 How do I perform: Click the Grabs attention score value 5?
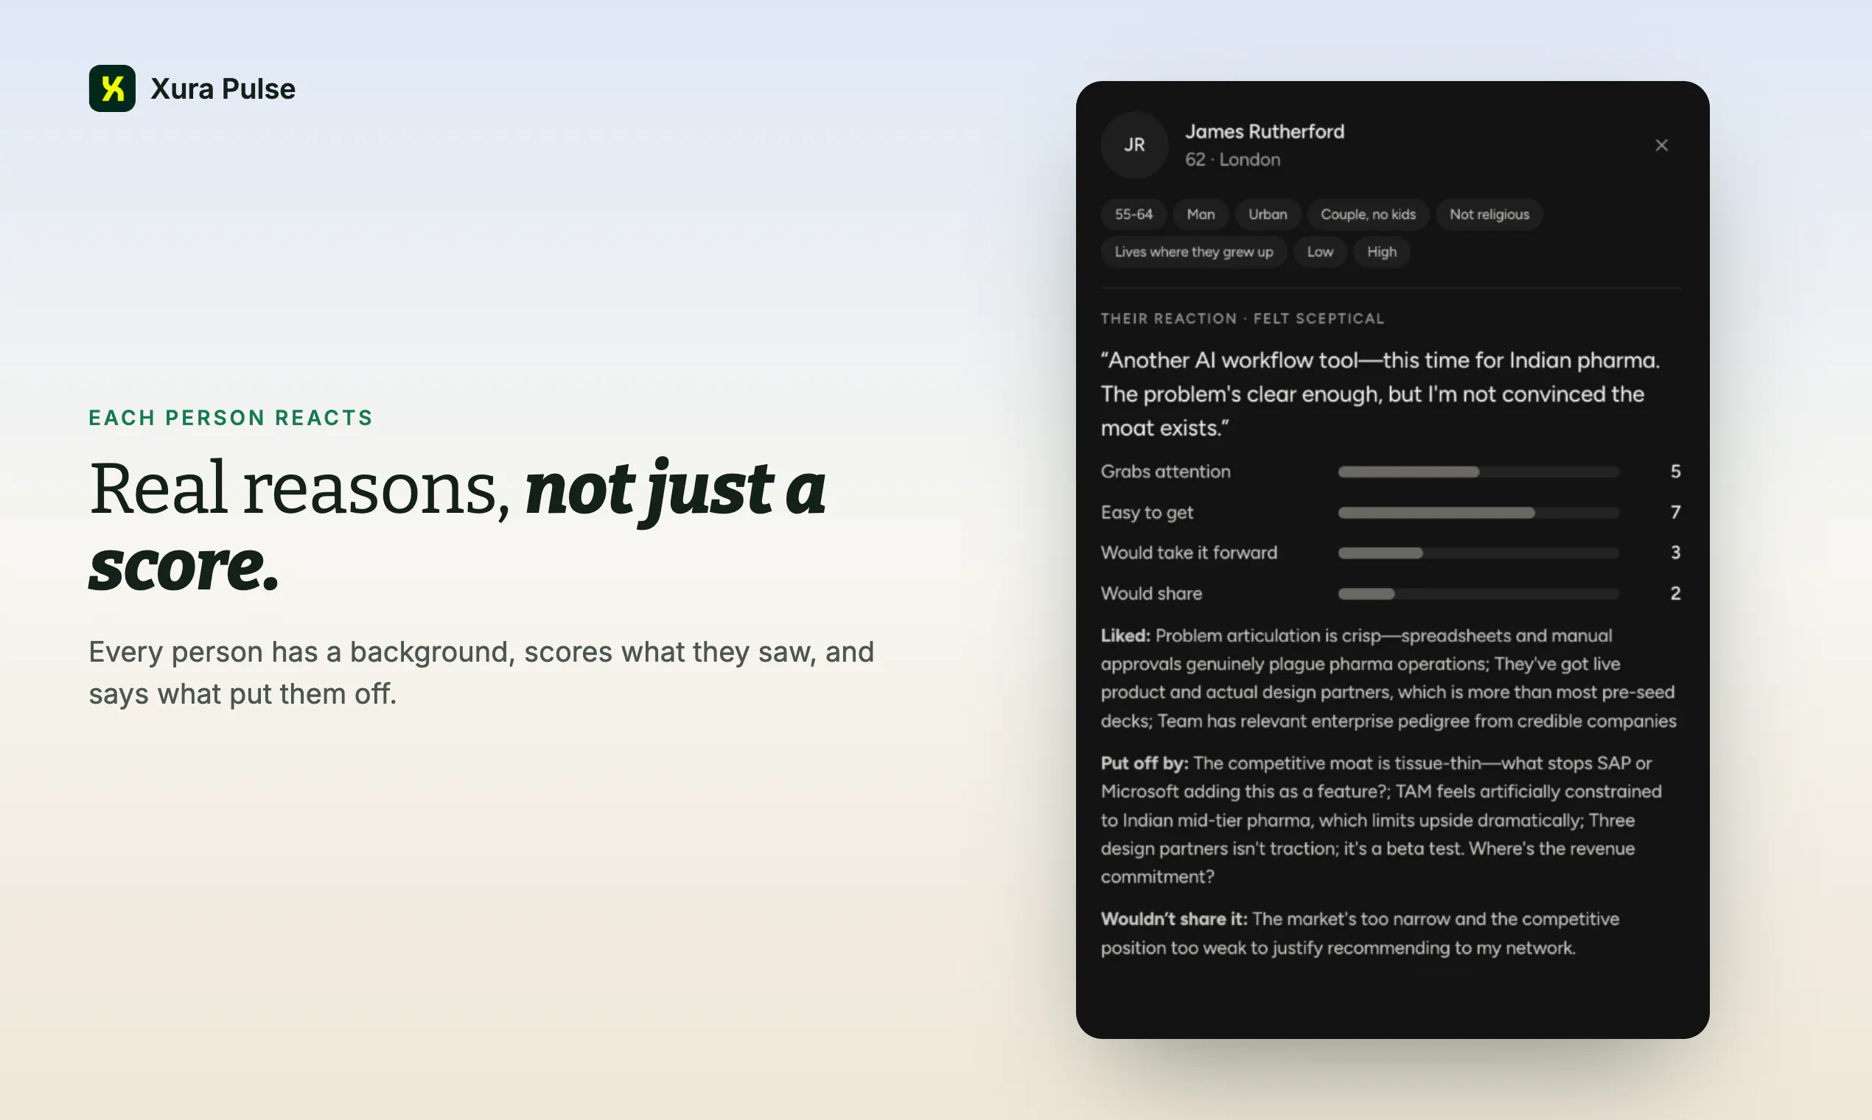(1675, 471)
